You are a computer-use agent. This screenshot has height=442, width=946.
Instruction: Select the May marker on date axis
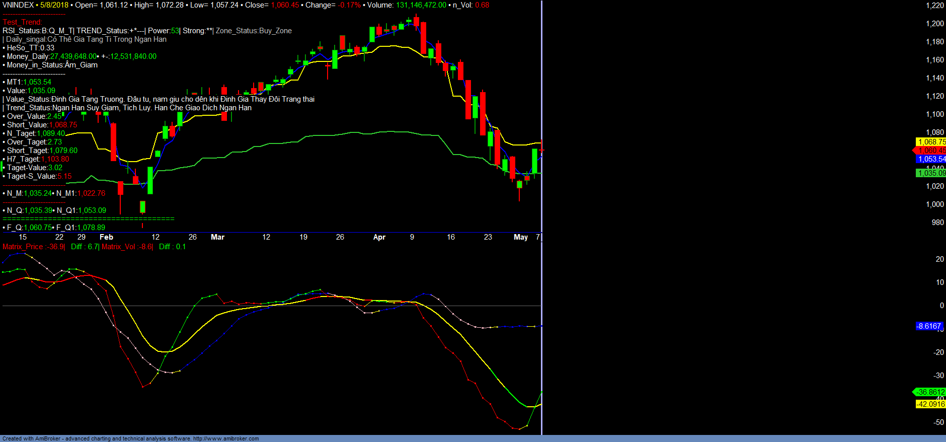pyautogui.click(x=521, y=237)
